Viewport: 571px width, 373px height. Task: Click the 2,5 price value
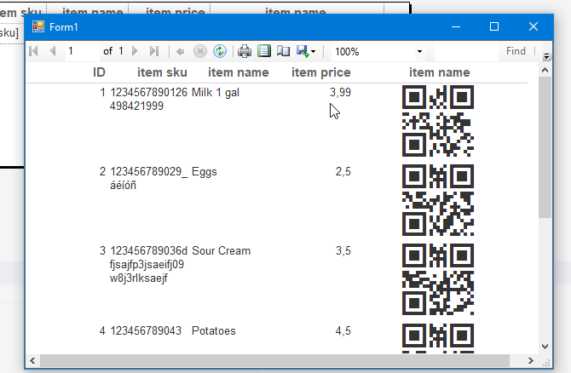pyautogui.click(x=343, y=172)
